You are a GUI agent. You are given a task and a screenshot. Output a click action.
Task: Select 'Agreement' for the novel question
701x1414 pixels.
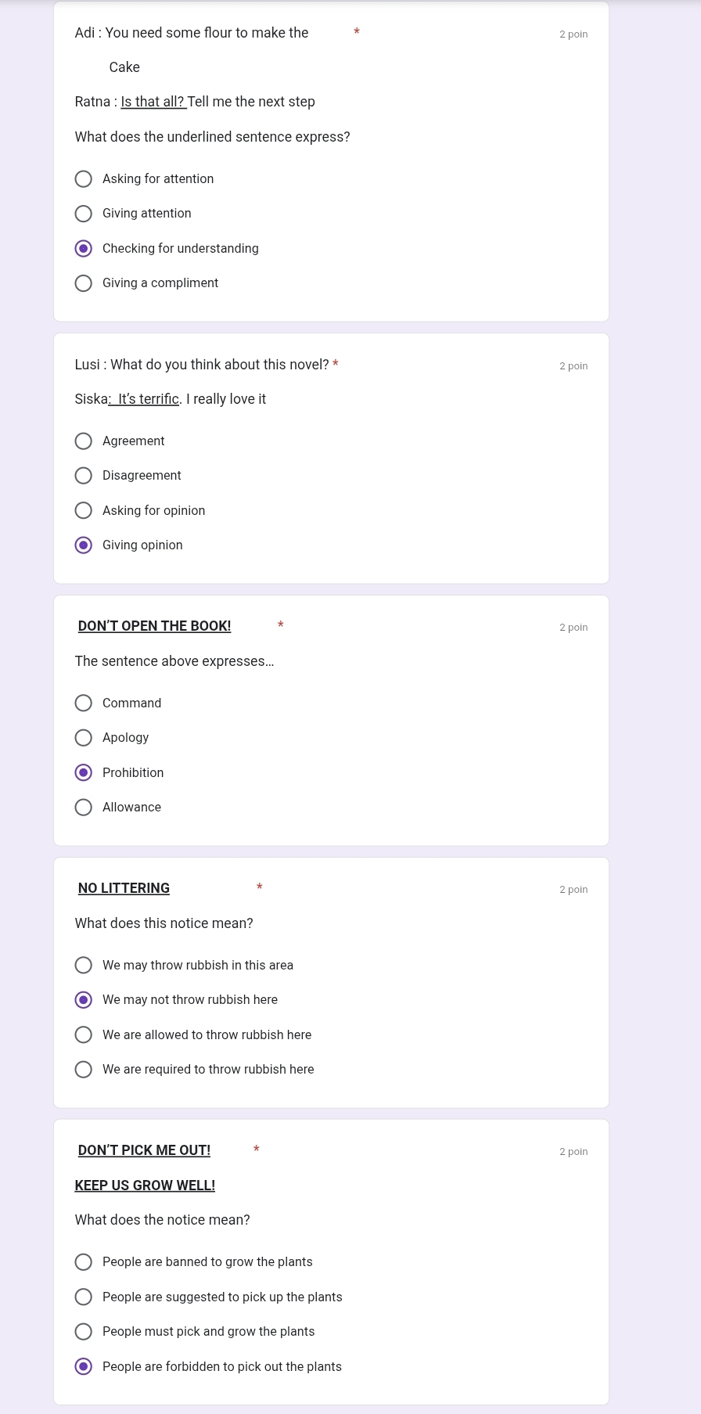pos(84,441)
